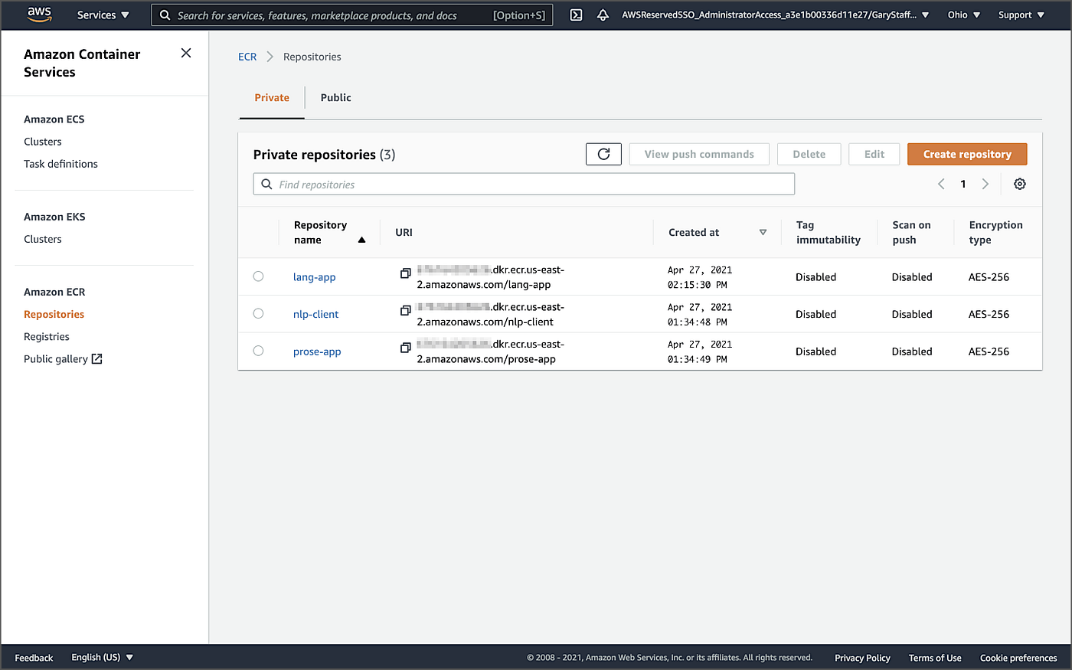Change the Created at sort order
Image resolution: width=1072 pixels, height=670 pixels.
tap(763, 231)
